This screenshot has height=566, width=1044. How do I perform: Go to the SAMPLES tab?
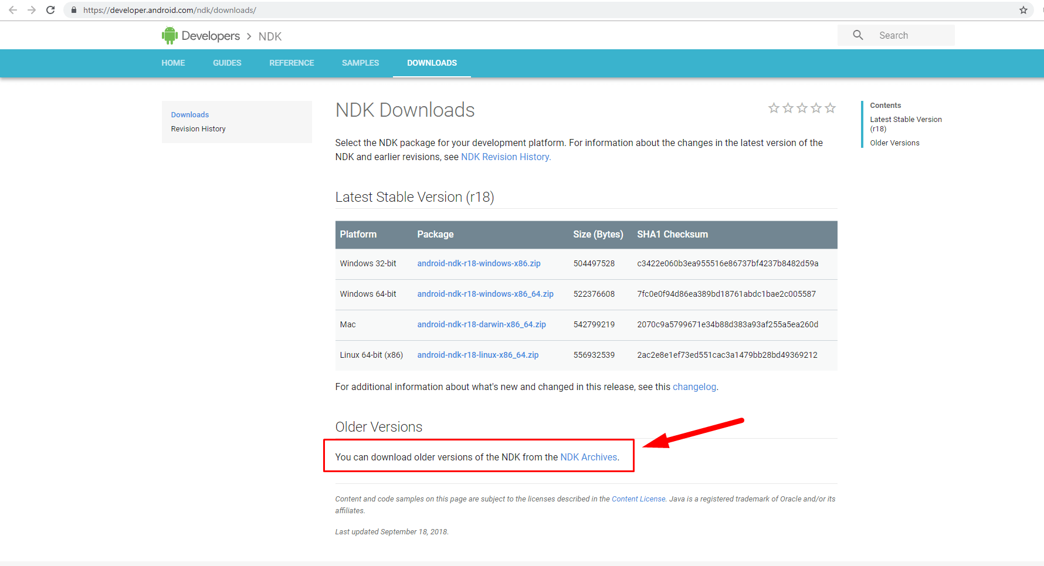click(x=360, y=63)
